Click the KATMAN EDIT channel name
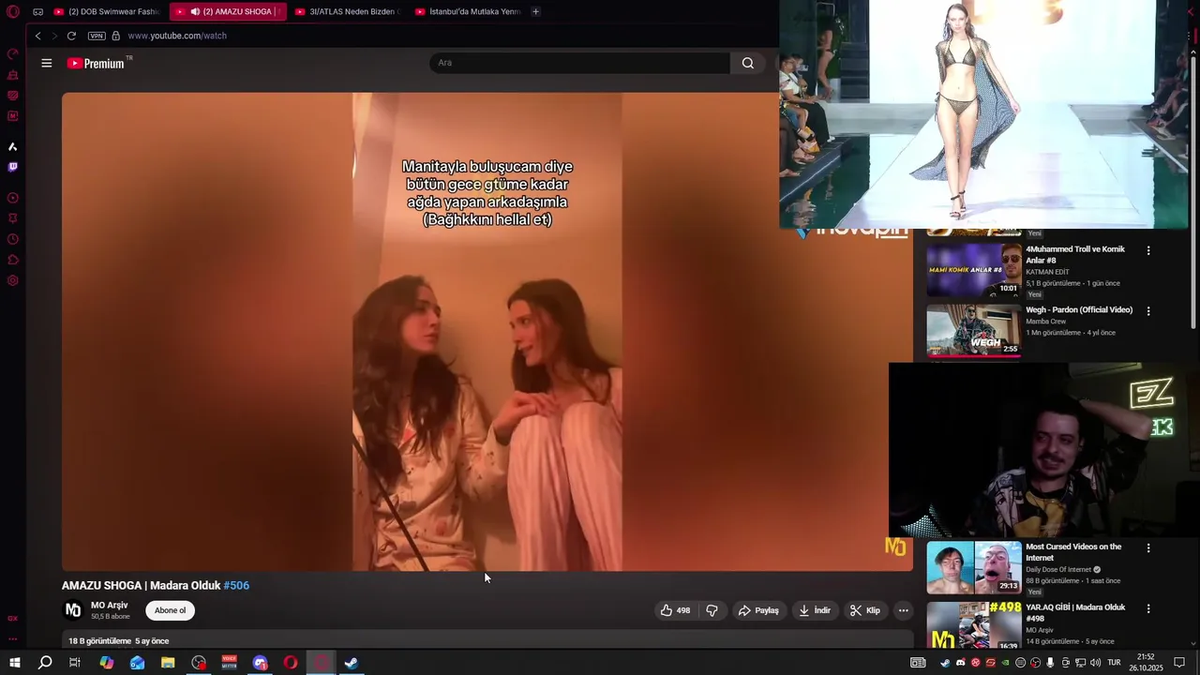Screen dimensions: 1200x675 [1047, 272]
